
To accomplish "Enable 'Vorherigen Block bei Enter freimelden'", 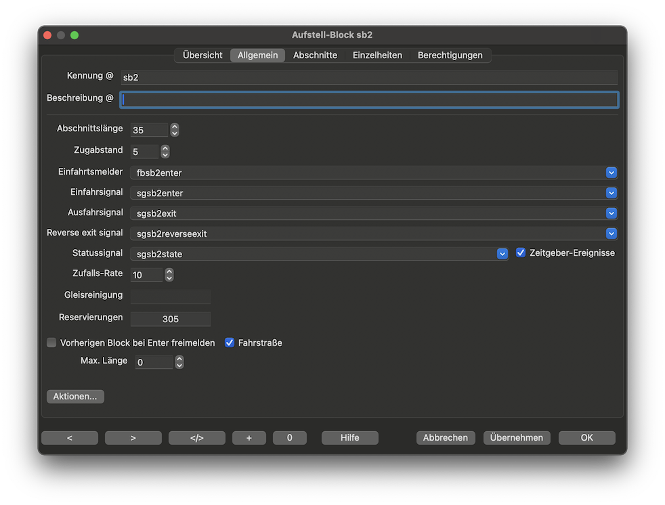I will pyautogui.click(x=51, y=343).
